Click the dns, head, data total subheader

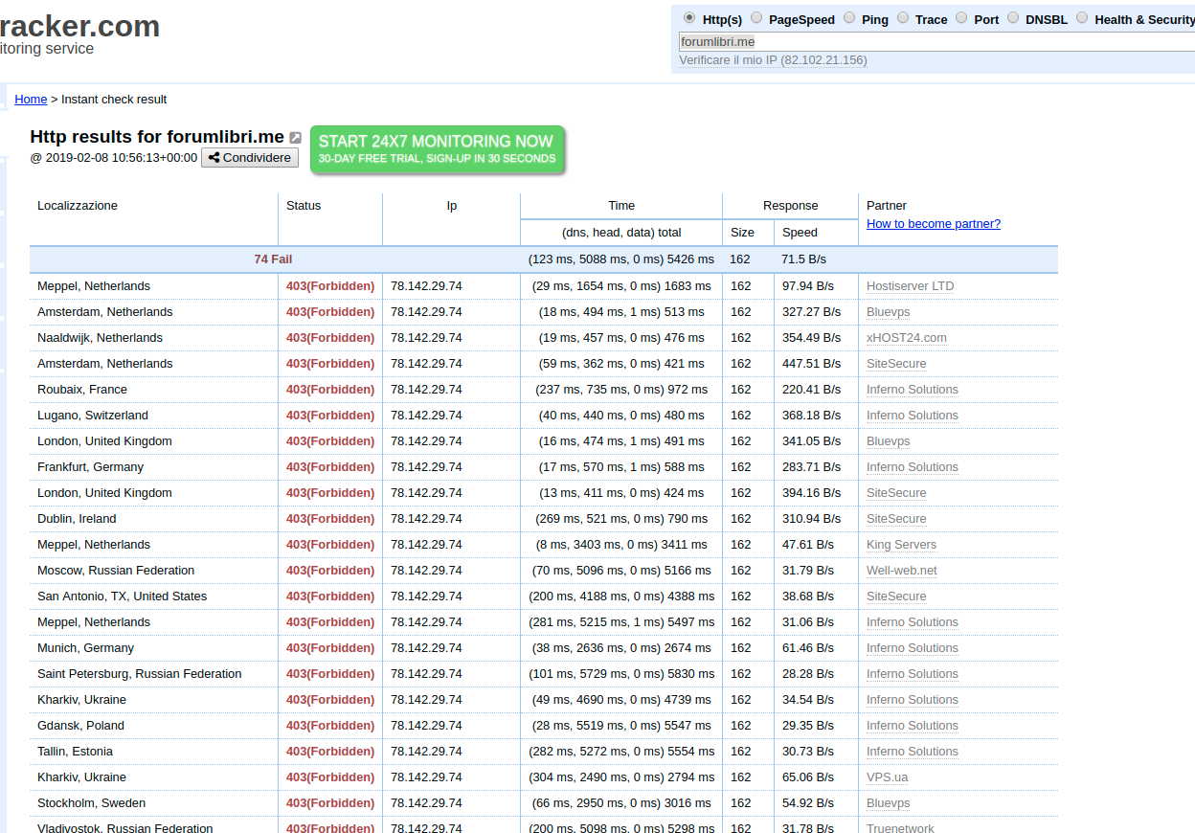(x=621, y=233)
